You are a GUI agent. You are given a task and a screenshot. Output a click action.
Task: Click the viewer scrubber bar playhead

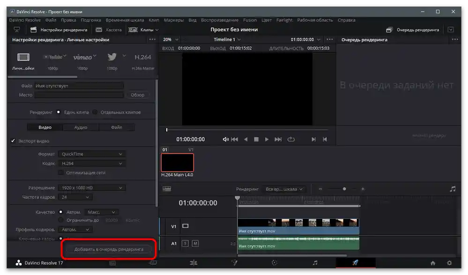point(167,130)
